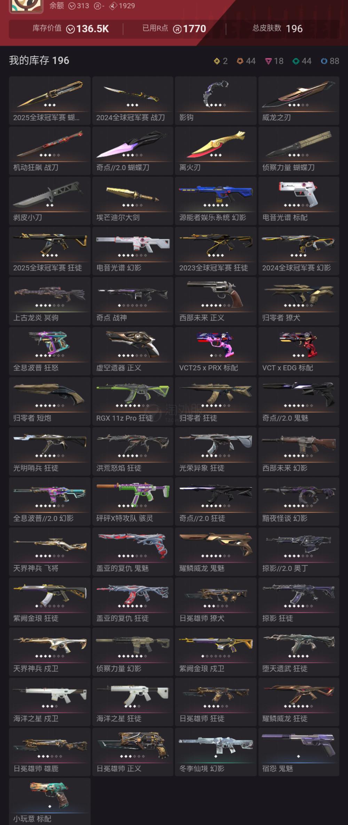Screen dimensions: 348x825
Task: View the RGX 11z Pro 狂徒 skin
Action: point(133,402)
